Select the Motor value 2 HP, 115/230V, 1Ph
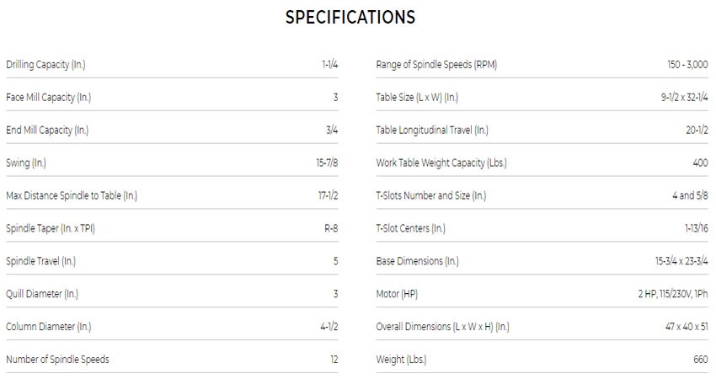This screenshot has width=716, height=379. [x=671, y=295]
